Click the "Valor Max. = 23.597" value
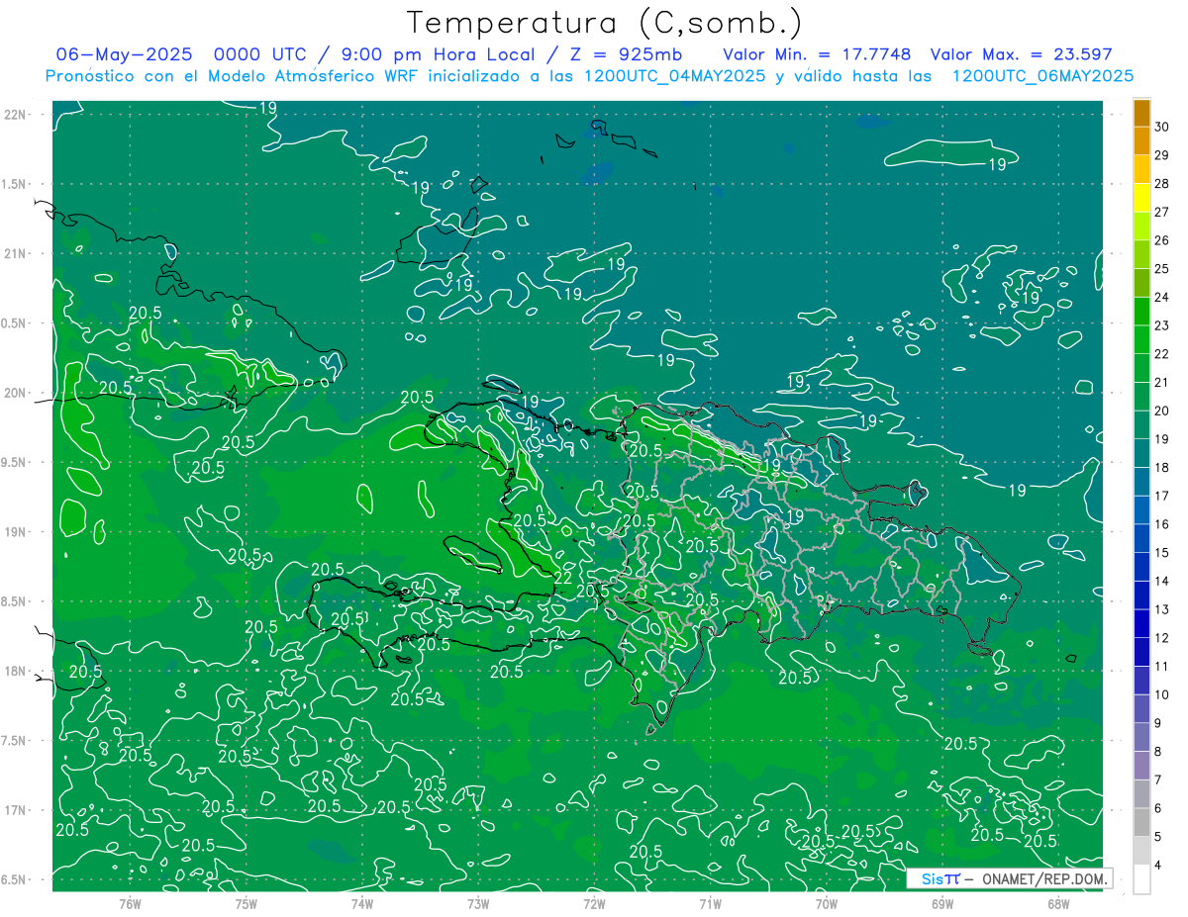Viewport: 1188px width, 917px height. (x=1022, y=54)
